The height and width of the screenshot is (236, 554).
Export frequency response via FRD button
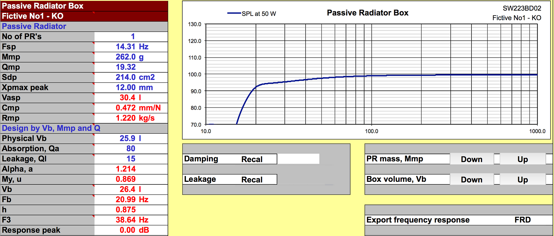pyautogui.click(x=523, y=220)
